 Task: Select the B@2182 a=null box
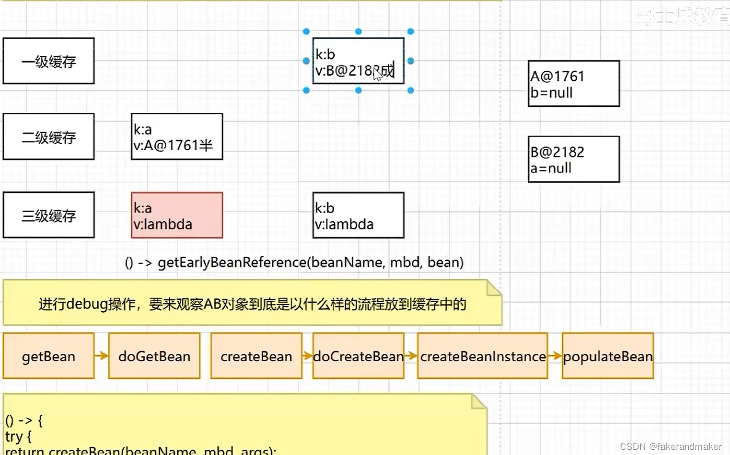tap(574, 159)
